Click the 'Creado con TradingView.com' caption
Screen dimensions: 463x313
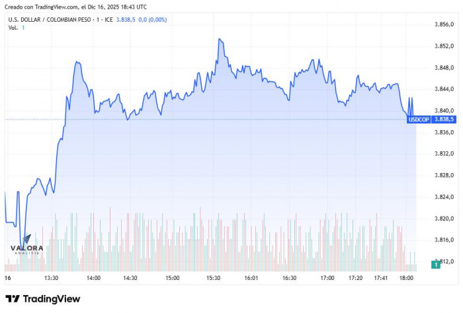point(75,7)
